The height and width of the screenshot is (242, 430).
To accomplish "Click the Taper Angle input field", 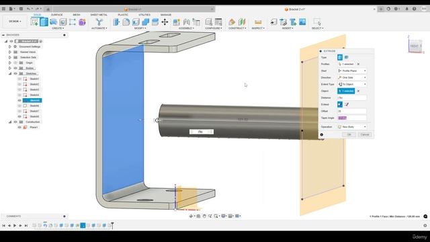I will [352, 118].
